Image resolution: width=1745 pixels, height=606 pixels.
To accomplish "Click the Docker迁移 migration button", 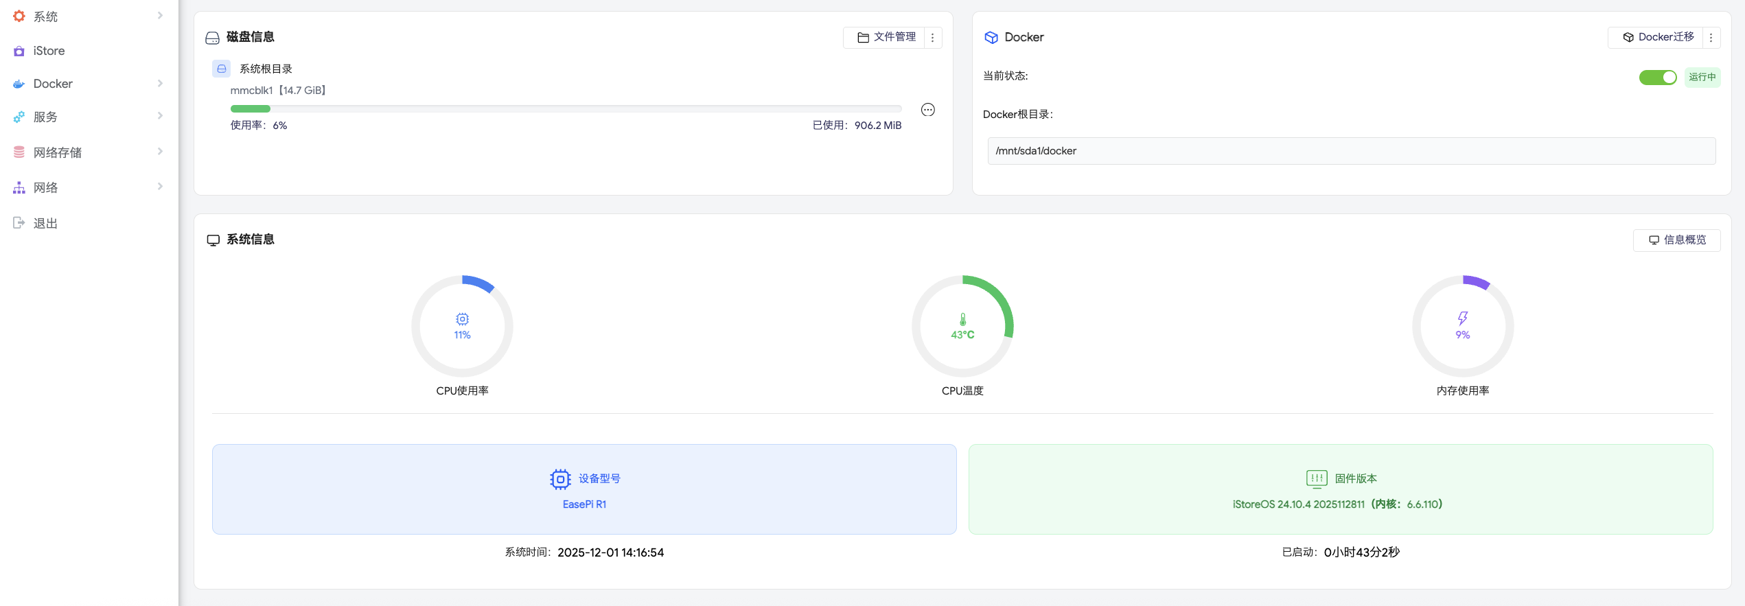I will point(1658,37).
